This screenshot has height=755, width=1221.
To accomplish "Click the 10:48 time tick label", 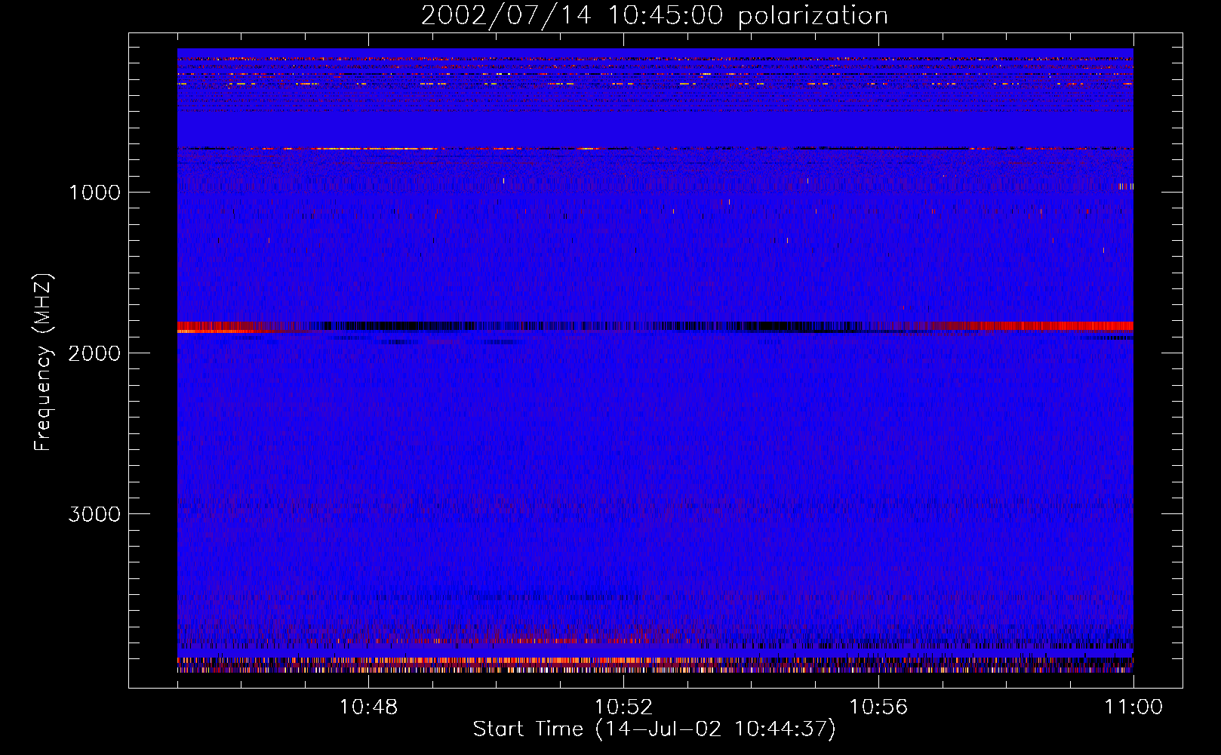I will (x=368, y=707).
